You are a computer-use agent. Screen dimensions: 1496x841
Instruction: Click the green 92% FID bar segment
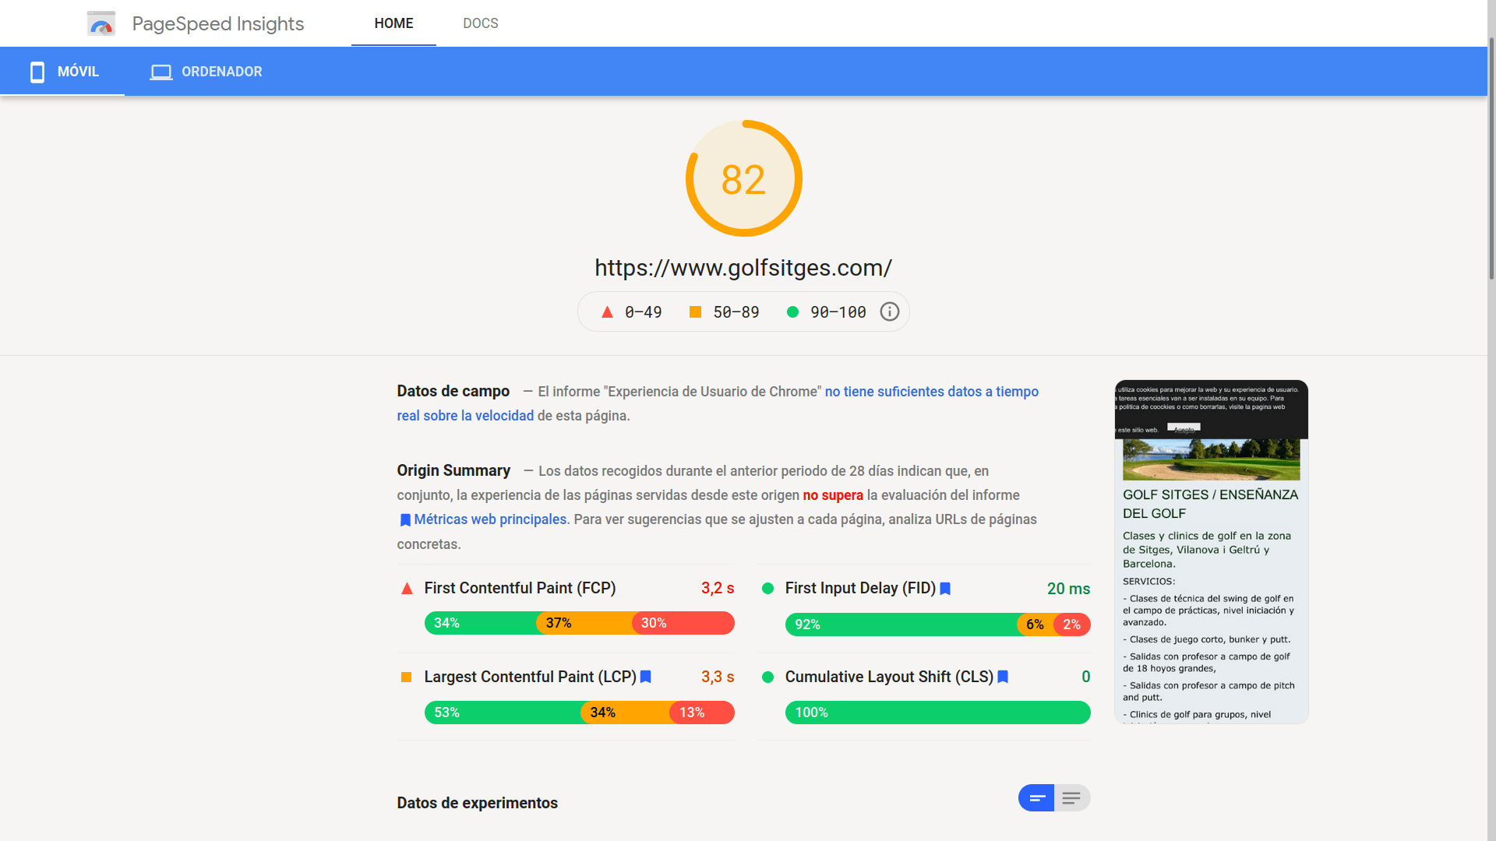pos(901,625)
